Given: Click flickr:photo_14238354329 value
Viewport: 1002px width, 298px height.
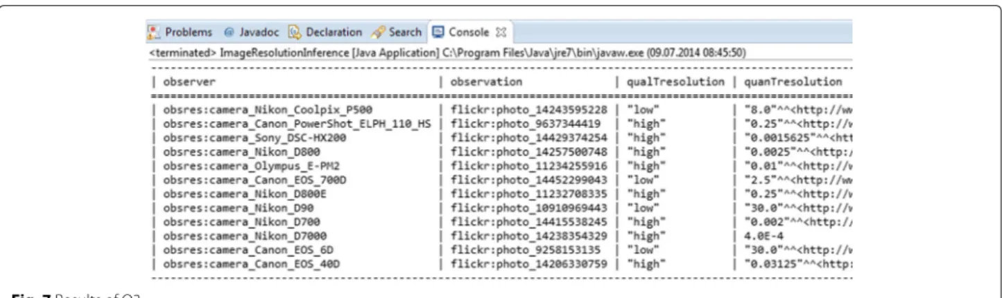Looking at the screenshot, I should click(x=530, y=236).
